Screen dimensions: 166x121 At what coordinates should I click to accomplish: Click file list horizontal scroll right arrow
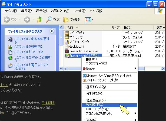coord(163,69)
